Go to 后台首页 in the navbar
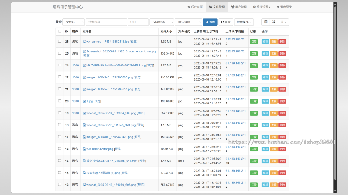 (195, 7)
